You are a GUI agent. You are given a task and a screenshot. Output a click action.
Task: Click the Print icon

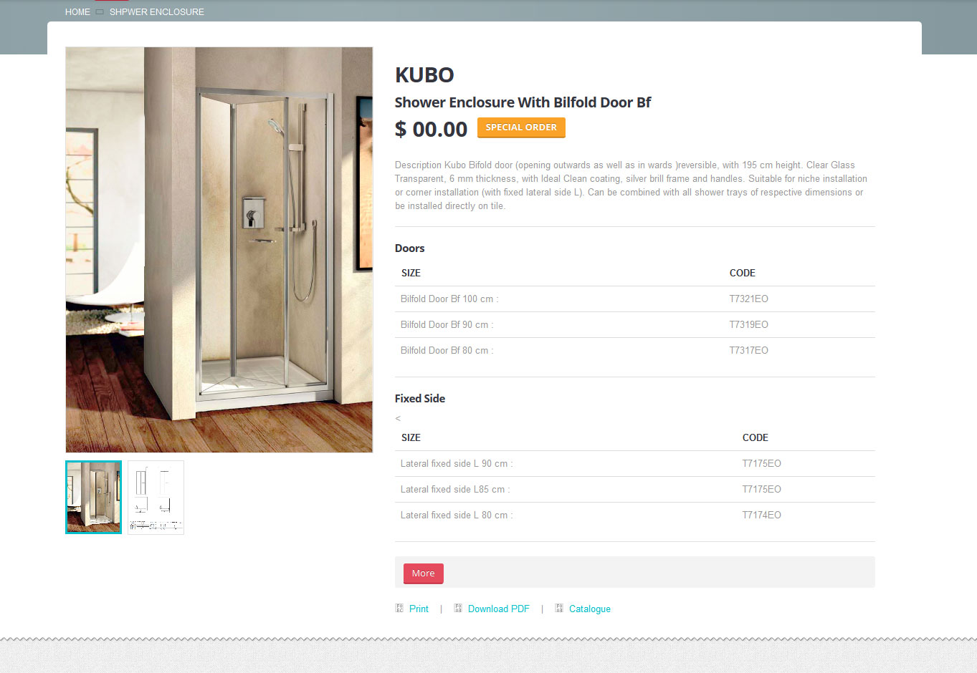click(399, 609)
